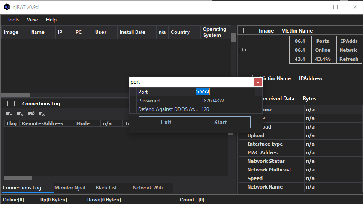Screen dimensions: 363x204
Task: Open the Tools menu
Action: 13,20
